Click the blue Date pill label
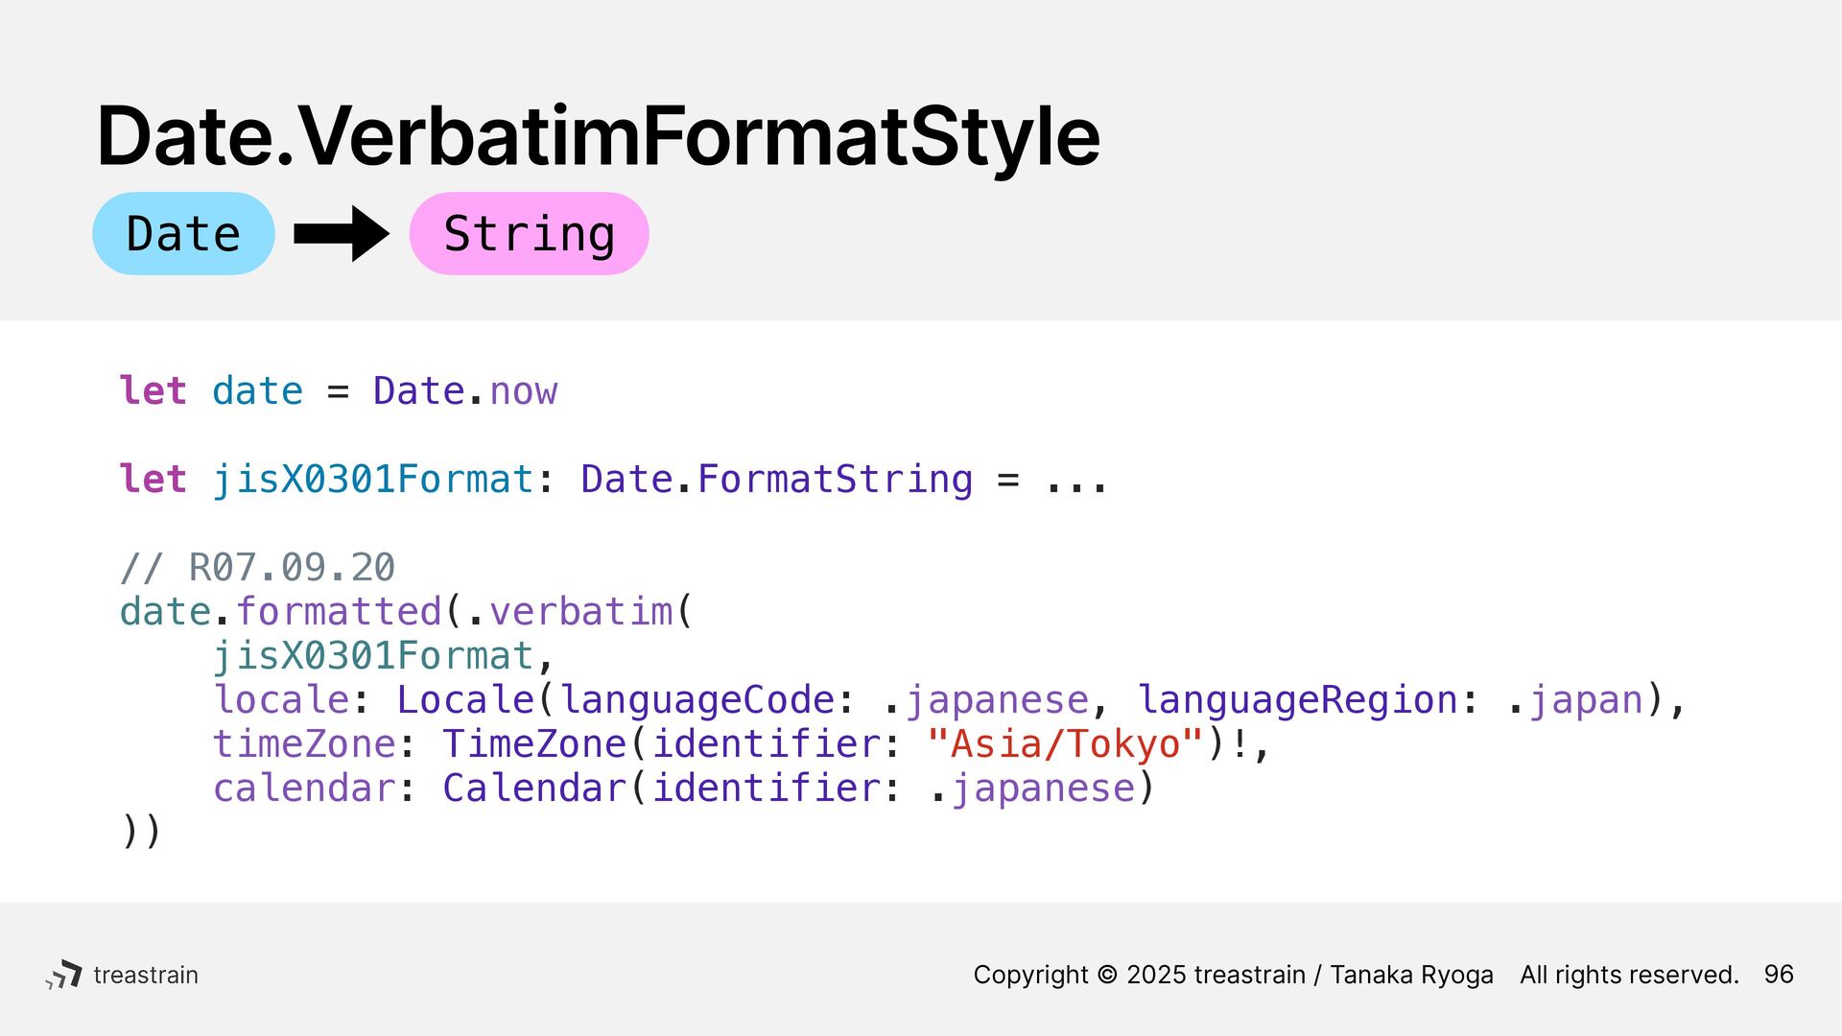 click(183, 234)
